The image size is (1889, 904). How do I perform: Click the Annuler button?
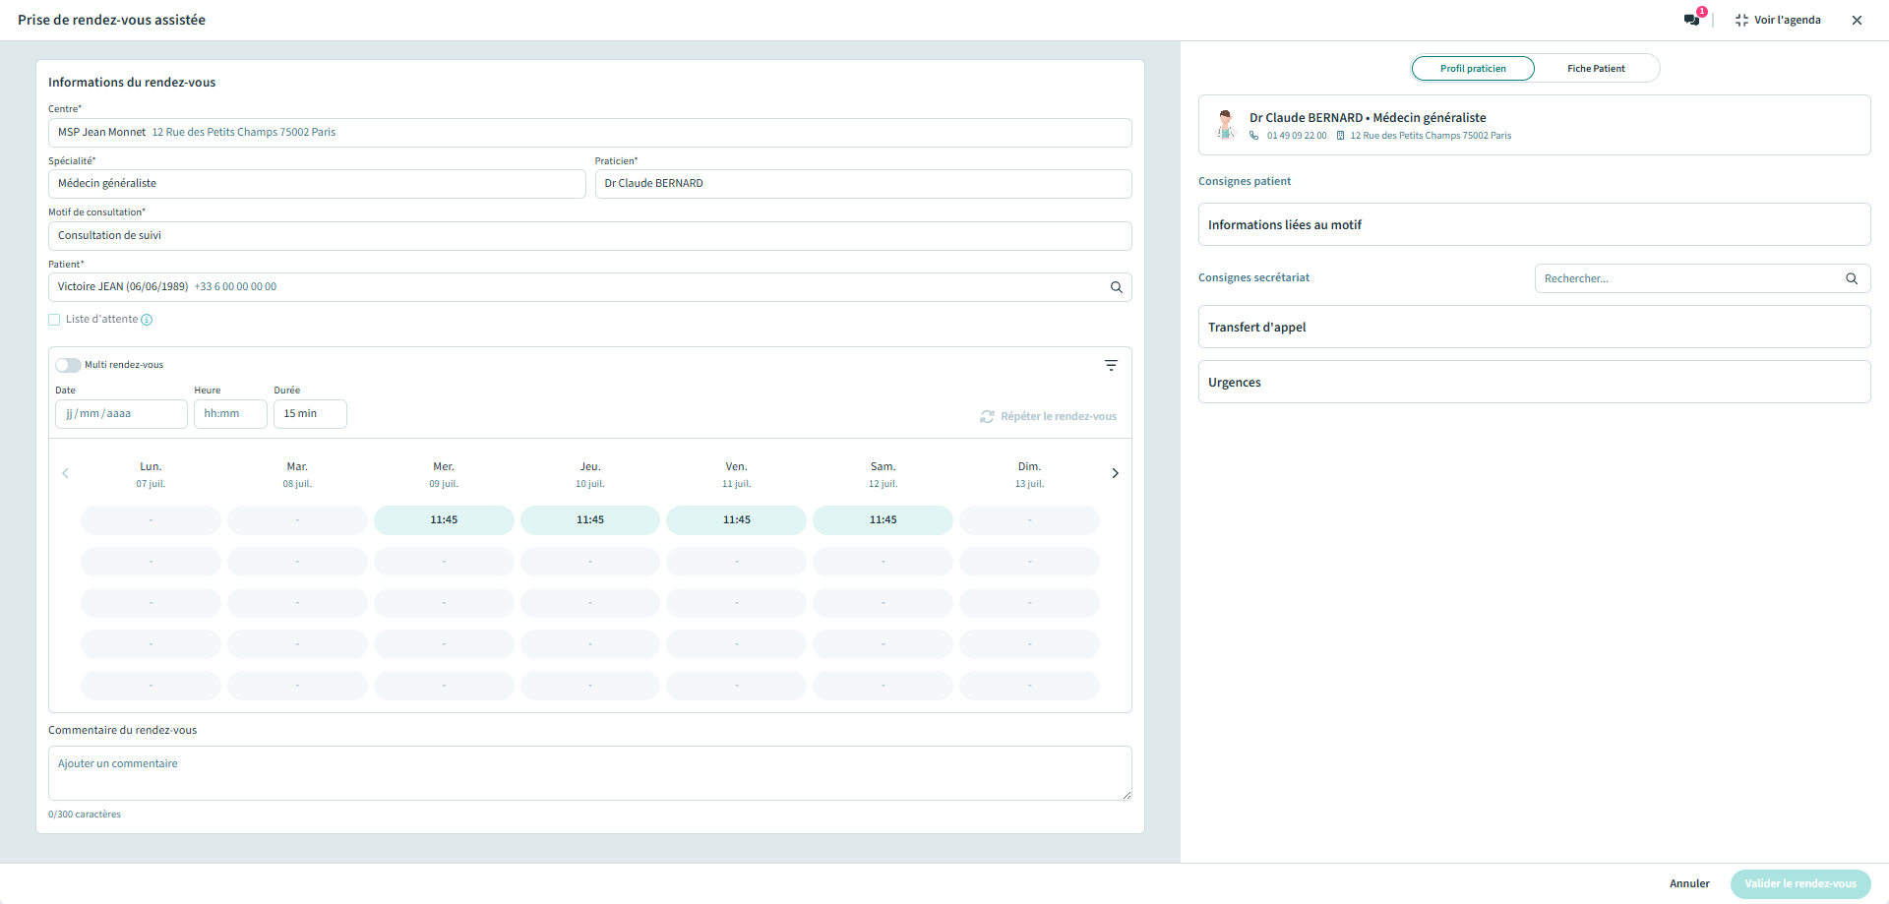pyautogui.click(x=1688, y=883)
